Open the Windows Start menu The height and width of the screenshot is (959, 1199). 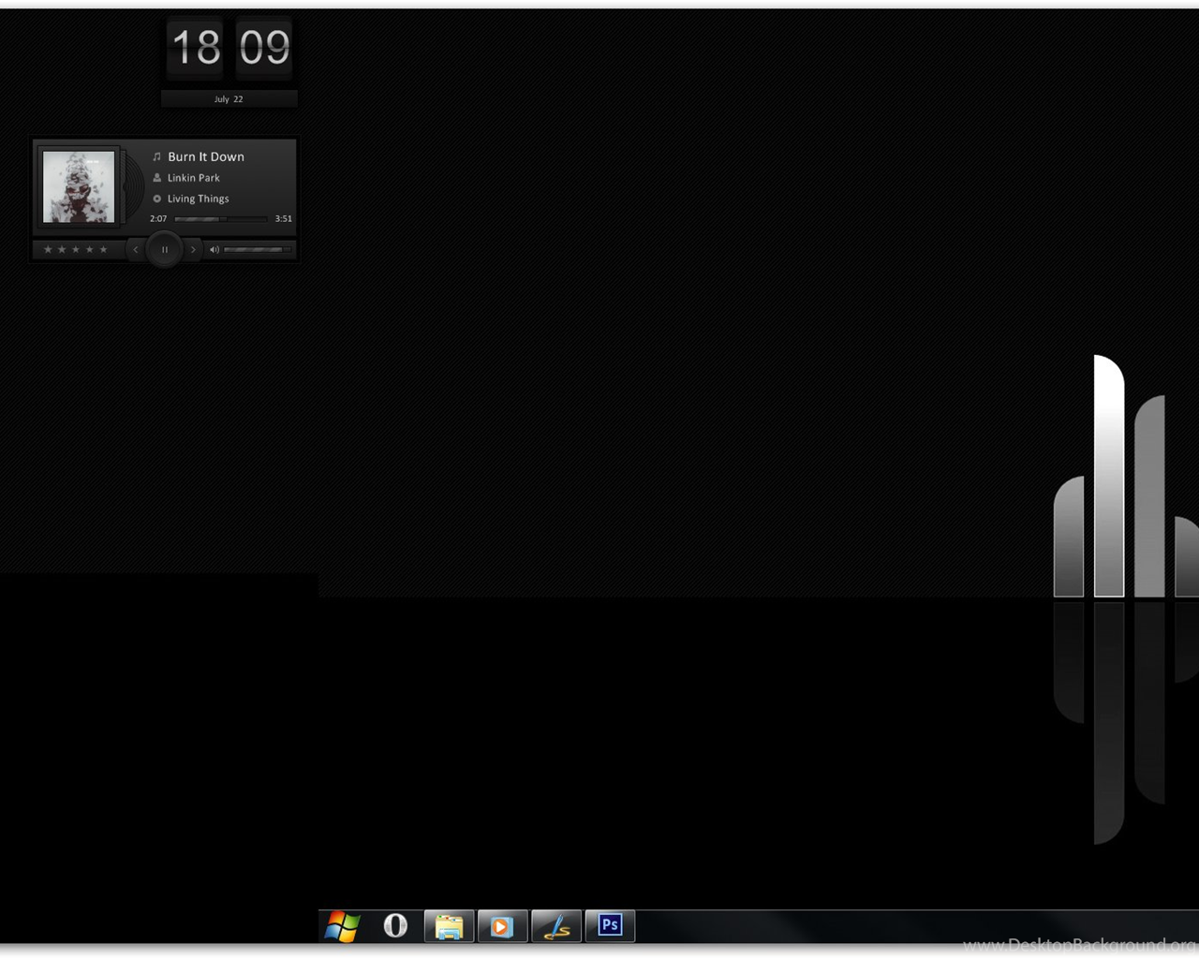coord(343,926)
